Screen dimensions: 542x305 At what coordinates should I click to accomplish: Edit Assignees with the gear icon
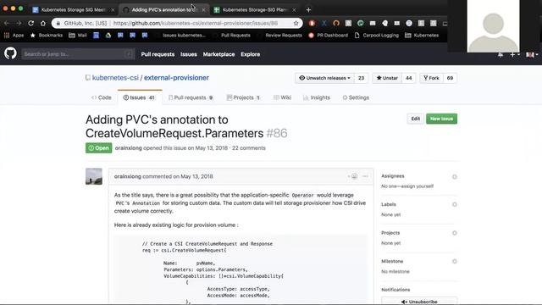pyautogui.click(x=455, y=177)
